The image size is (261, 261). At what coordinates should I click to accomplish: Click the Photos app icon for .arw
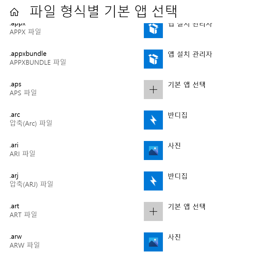pyautogui.click(x=153, y=242)
